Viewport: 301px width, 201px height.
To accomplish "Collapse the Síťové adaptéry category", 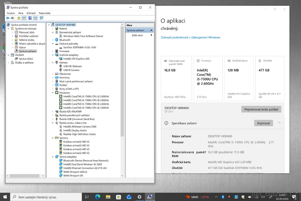I will click(x=53, y=157).
